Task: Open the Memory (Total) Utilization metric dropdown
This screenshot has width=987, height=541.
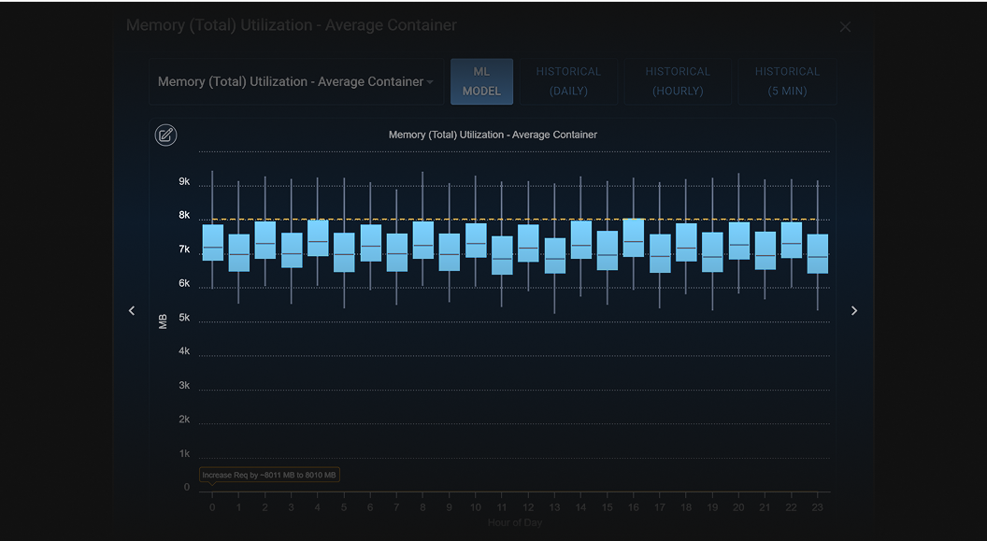Action: [296, 82]
